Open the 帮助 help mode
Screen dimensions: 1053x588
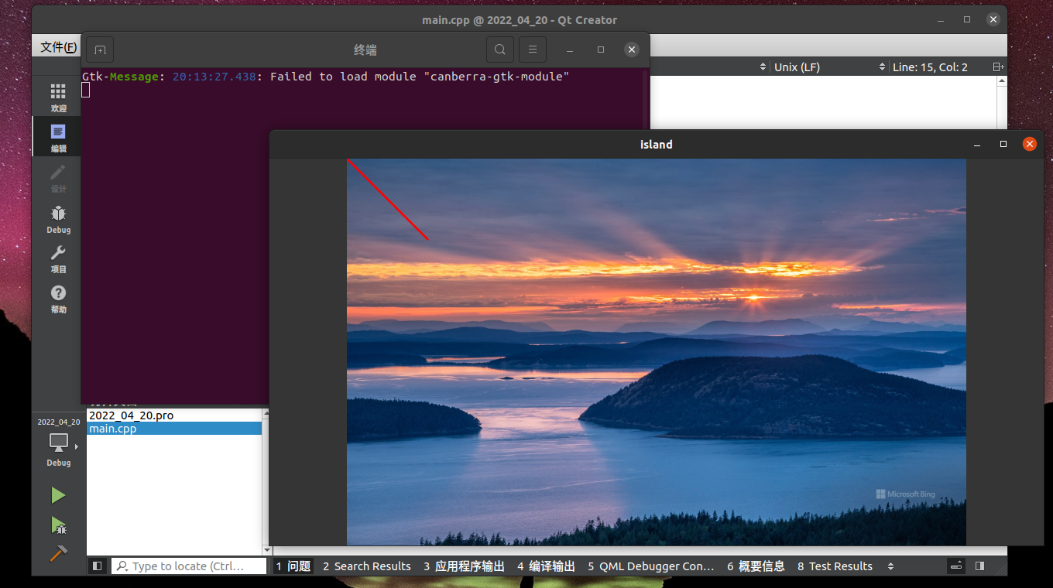(58, 299)
